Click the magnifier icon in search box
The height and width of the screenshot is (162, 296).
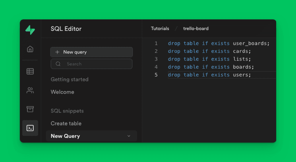(58, 64)
